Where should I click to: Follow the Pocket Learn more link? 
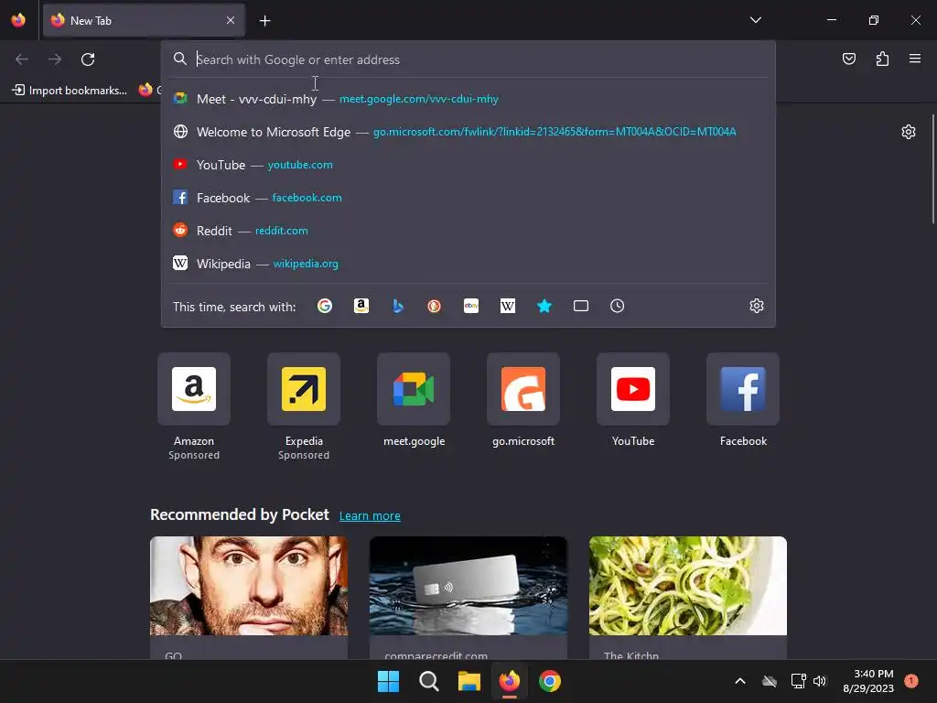click(x=370, y=516)
